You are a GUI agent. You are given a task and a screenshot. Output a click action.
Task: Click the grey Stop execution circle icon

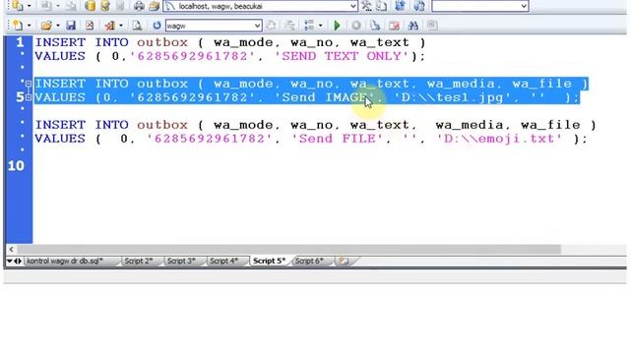pos(356,26)
